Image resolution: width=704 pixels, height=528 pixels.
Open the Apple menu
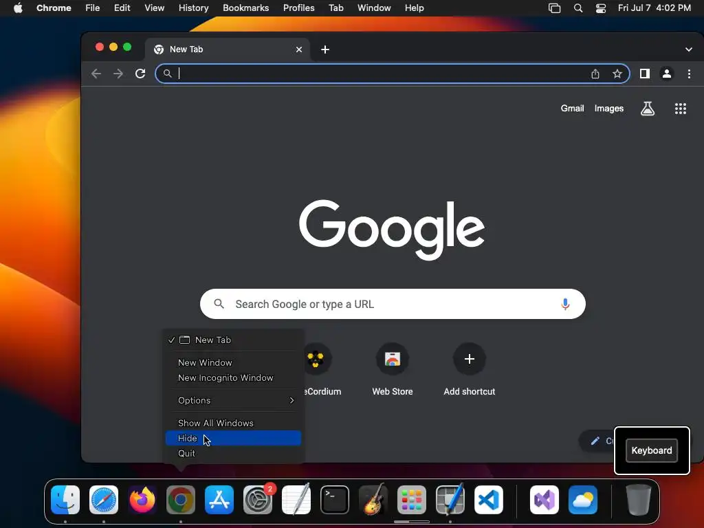18,8
